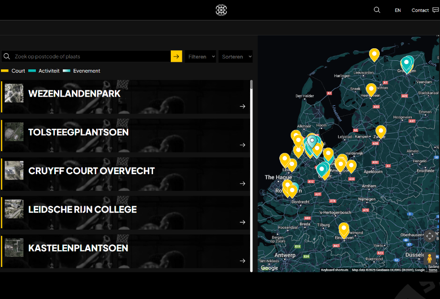Image resolution: width=440 pixels, height=299 pixels.
Task: Click the teal activity marker near Groningen
Action: point(407,63)
